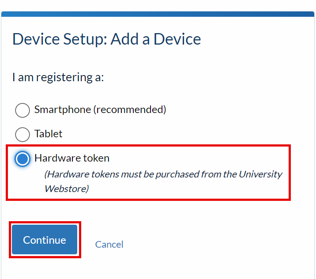The image size is (316, 279).
Task: Click the word 'registering' in the prompt
Action: click(64, 78)
